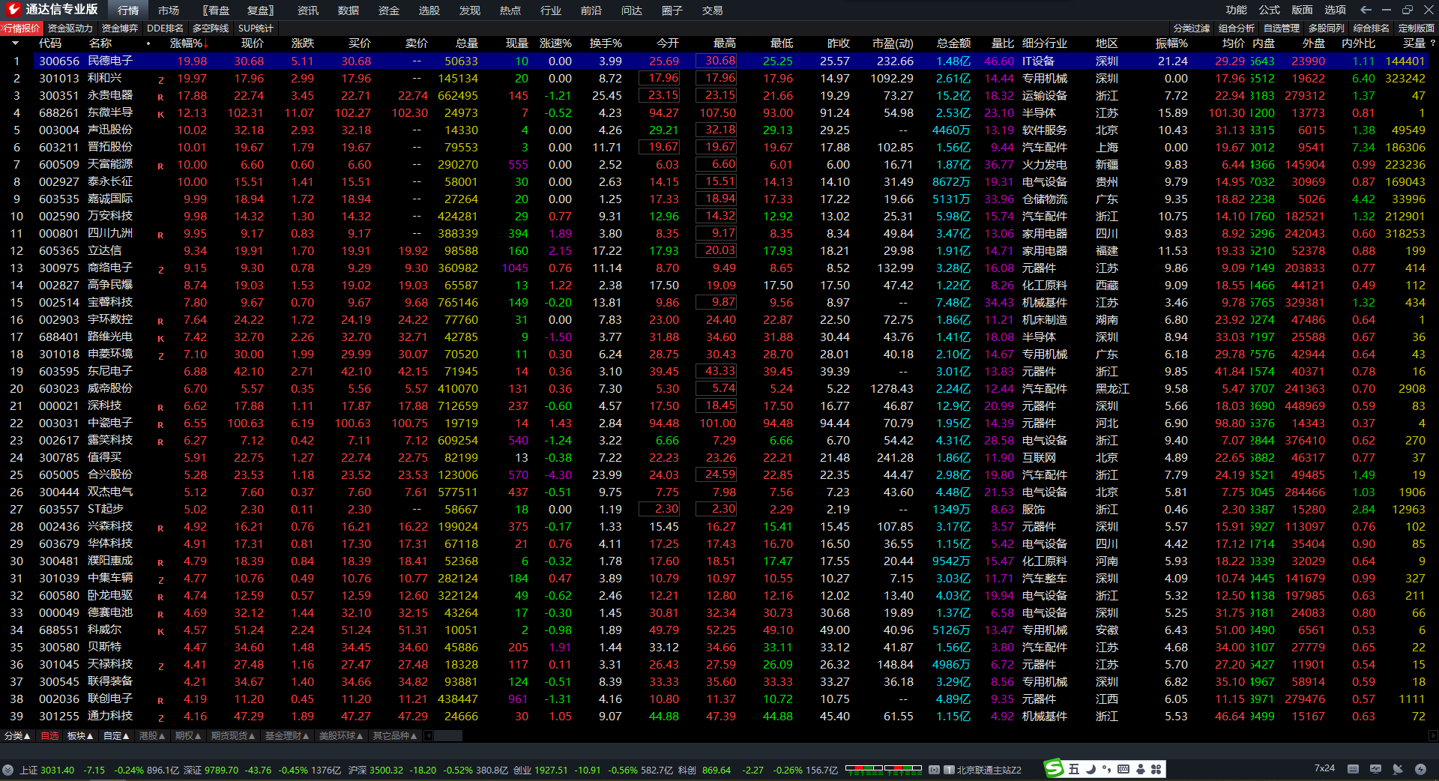Open the 交易 menu

[713, 10]
